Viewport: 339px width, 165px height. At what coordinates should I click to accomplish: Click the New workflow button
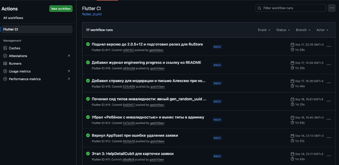[x=61, y=9]
